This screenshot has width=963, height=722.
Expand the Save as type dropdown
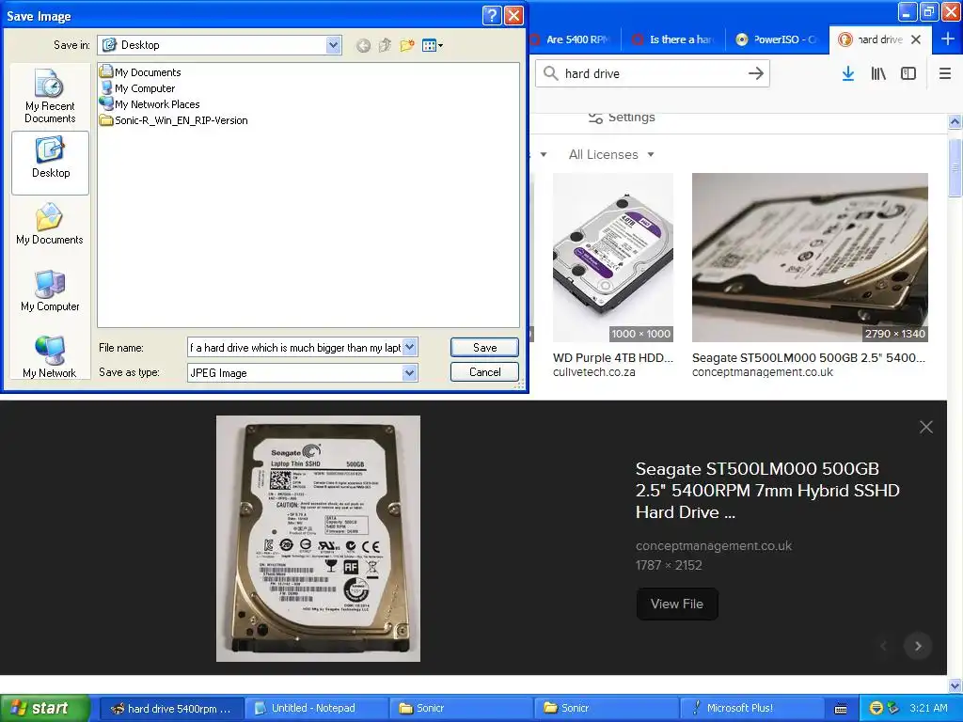click(x=410, y=372)
